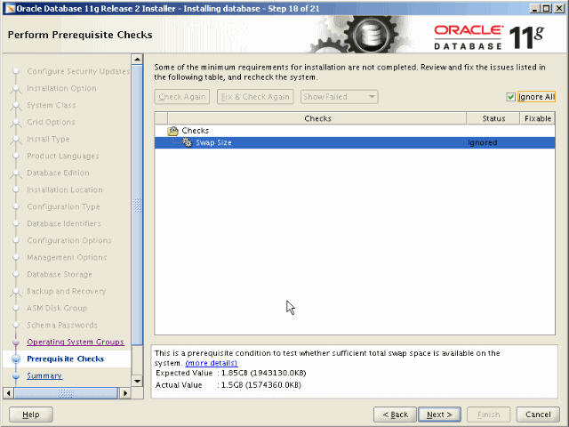569x427 pixels.
Task: Click the Prerequisite Checks step bullet icon
Action: (16, 359)
